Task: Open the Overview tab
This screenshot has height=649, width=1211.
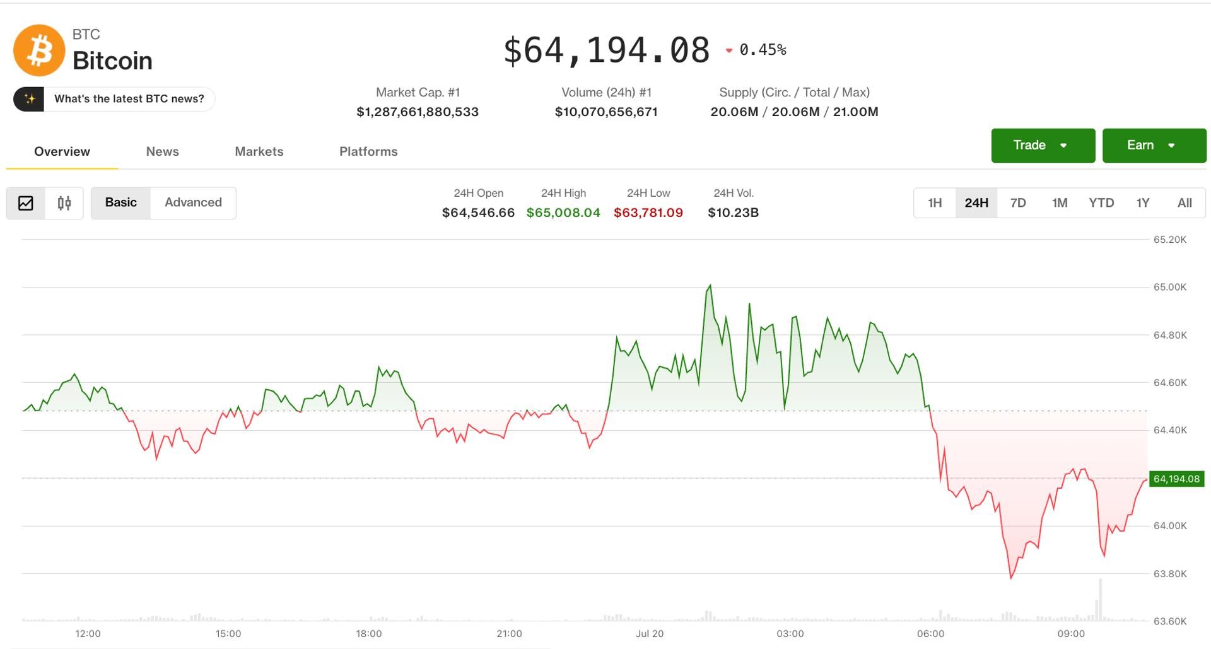Action: [x=62, y=151]
